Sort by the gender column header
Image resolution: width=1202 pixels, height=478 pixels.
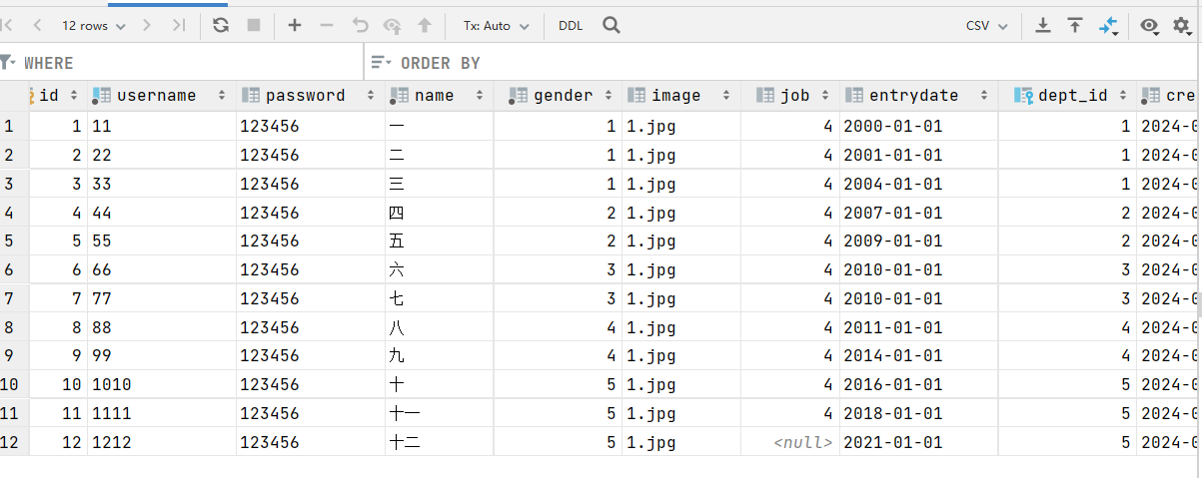coord(558,96)
